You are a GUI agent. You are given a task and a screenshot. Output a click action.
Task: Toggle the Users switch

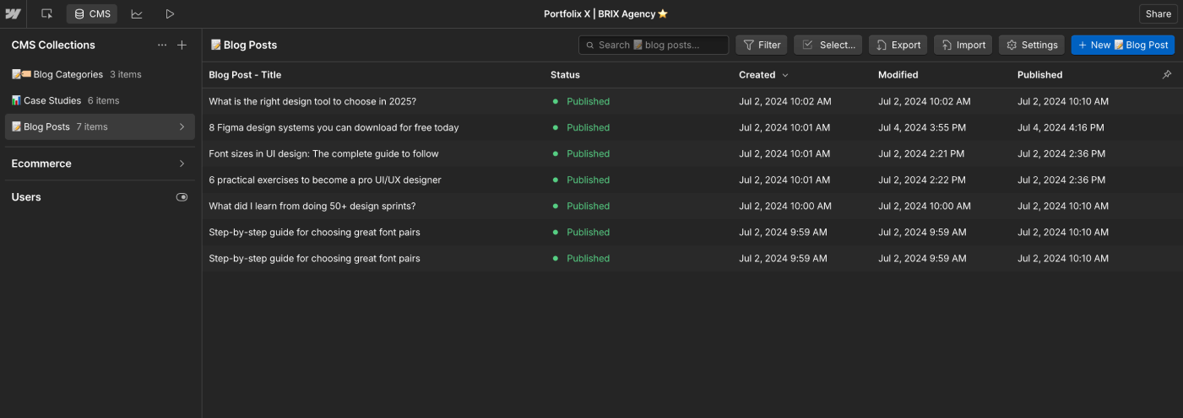point(182,197)
